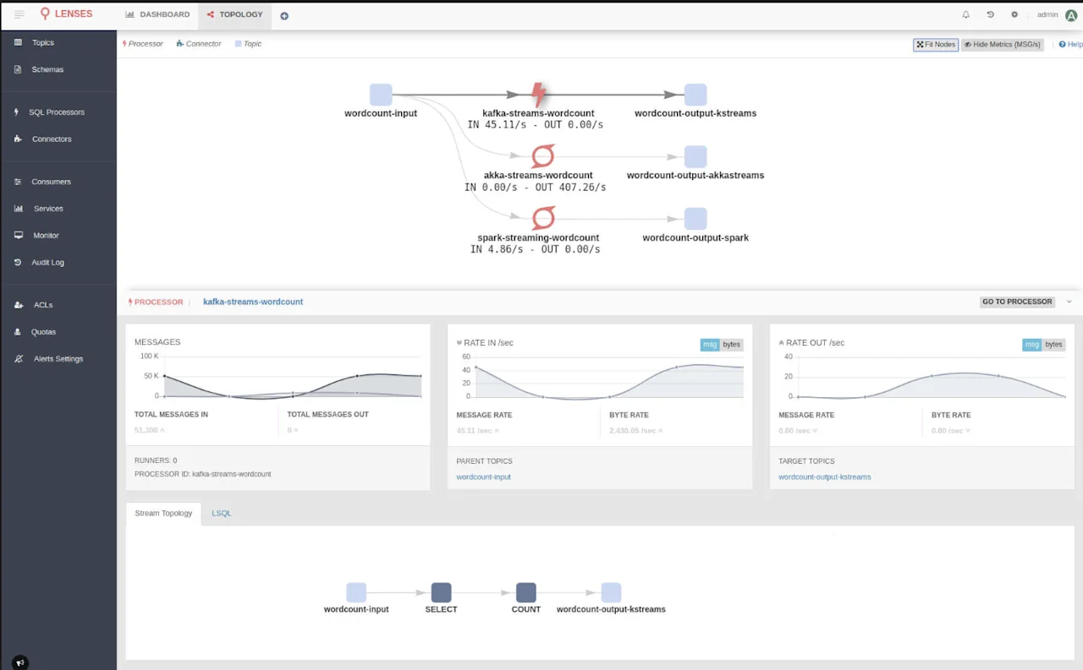Switch Rate In chart to bytes
Viewport: 1083px width, 670px height.
click(732, 345)
